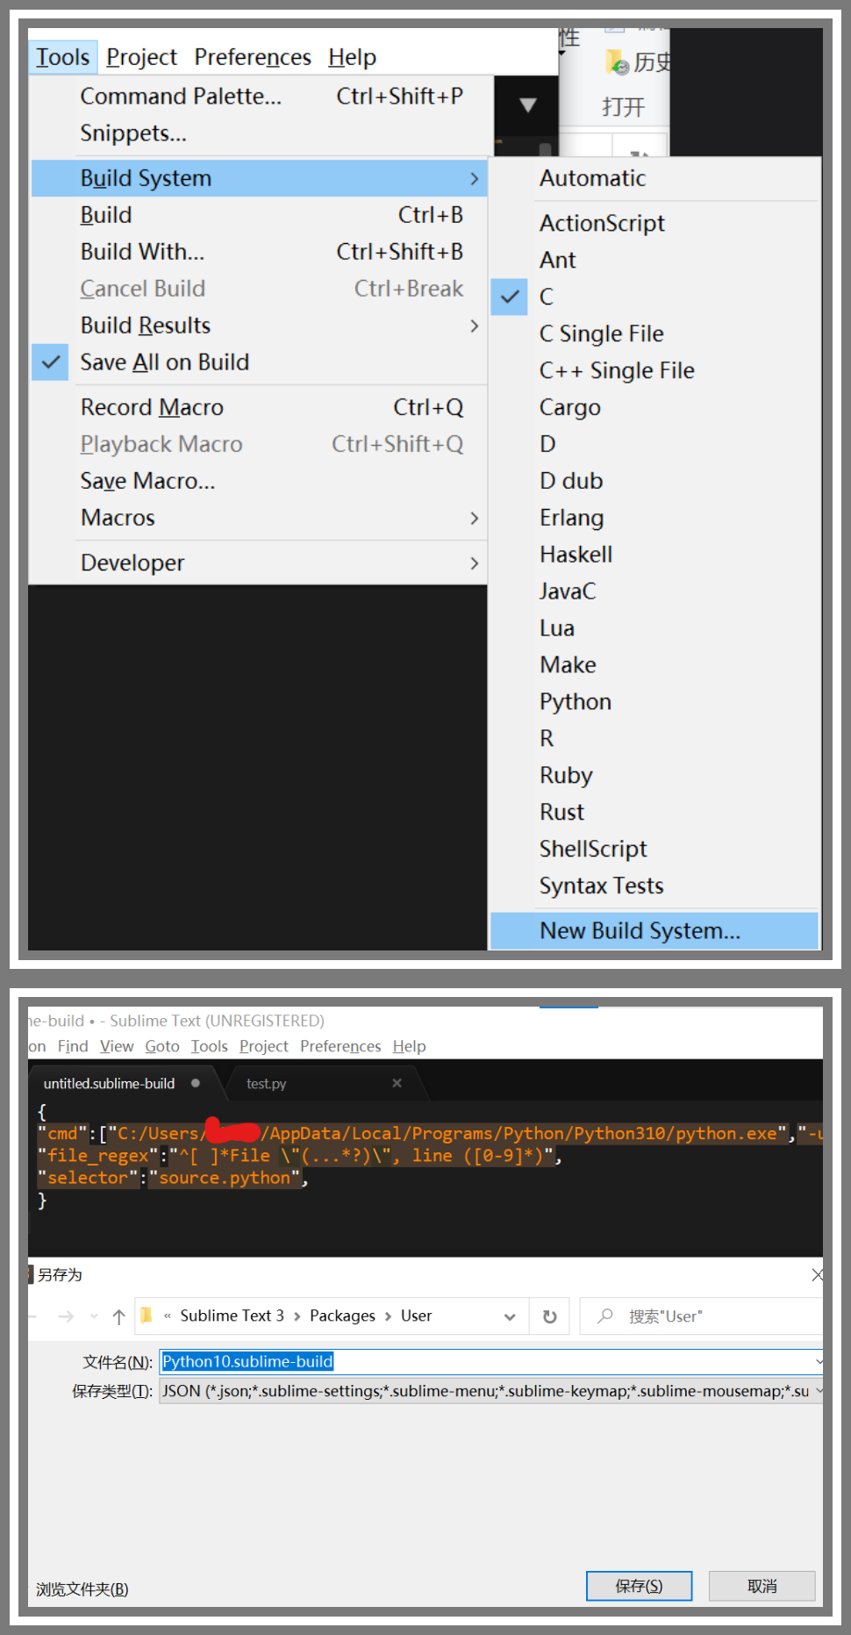851x1635 pixels.
Task: Click User breadcrumb
Action: pos(416,1316)
